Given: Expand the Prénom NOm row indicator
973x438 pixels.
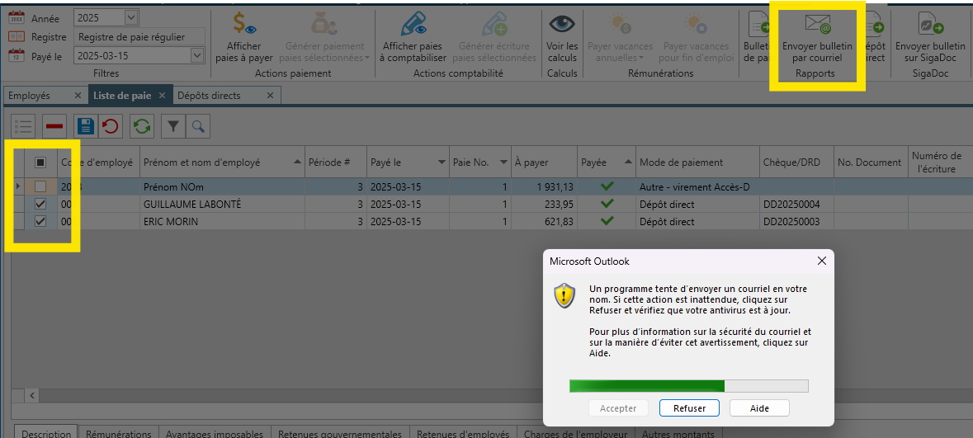Looking at the screenshot, I should 17,186.
